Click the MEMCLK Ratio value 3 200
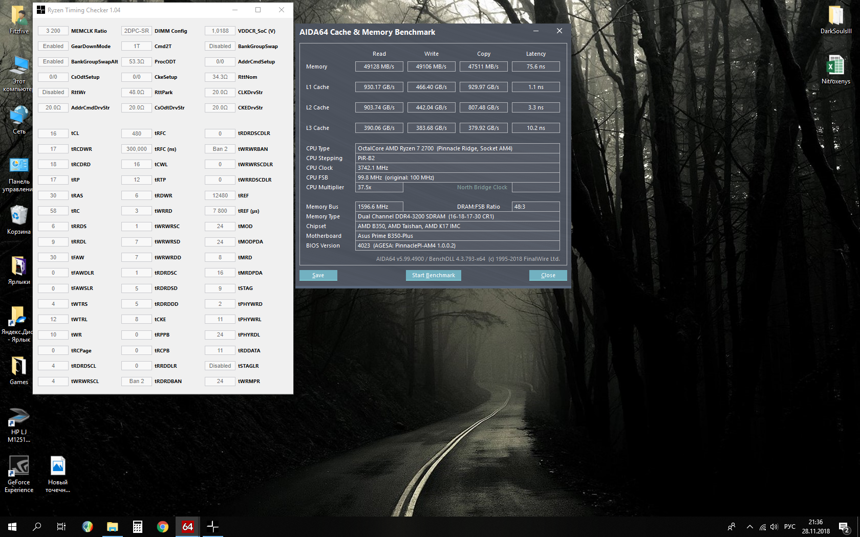 pos(53,31)
